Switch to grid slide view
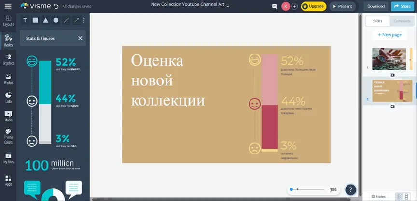Image resolution: width=417 pixels, height=201 pixels. (x=399, y=197)
